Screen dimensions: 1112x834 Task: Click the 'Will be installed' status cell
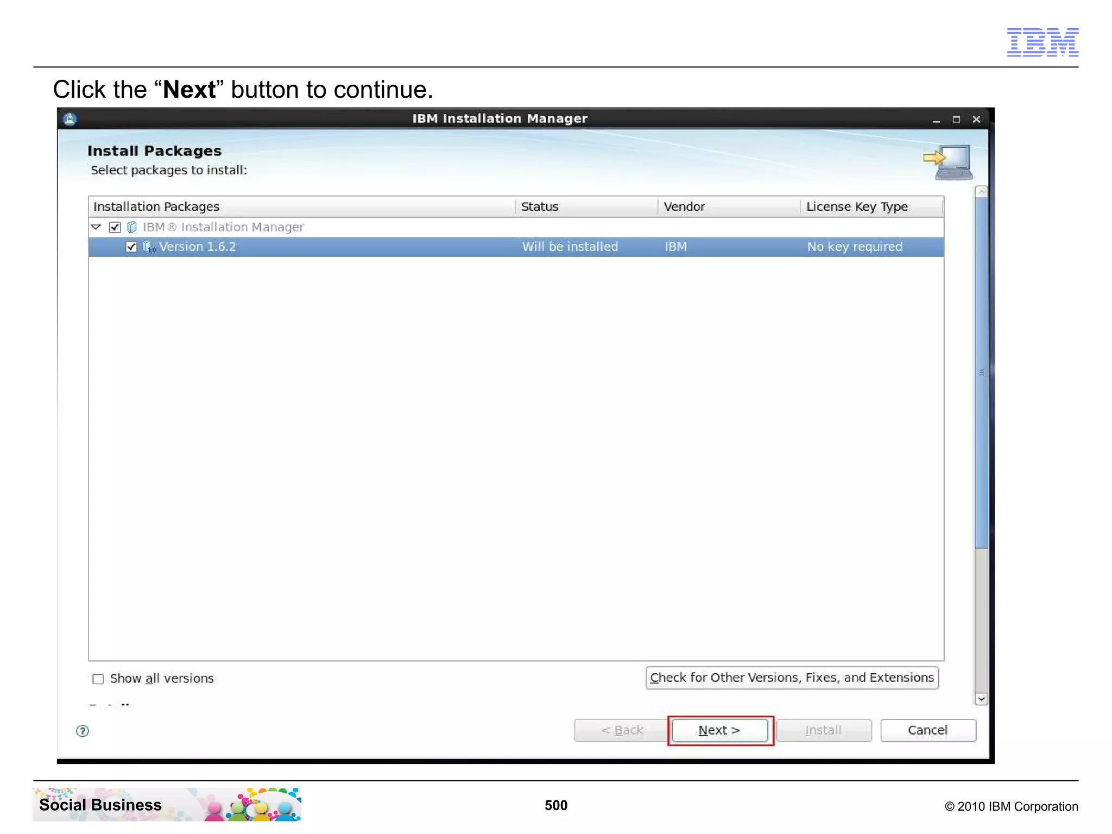tap(570, 247)
